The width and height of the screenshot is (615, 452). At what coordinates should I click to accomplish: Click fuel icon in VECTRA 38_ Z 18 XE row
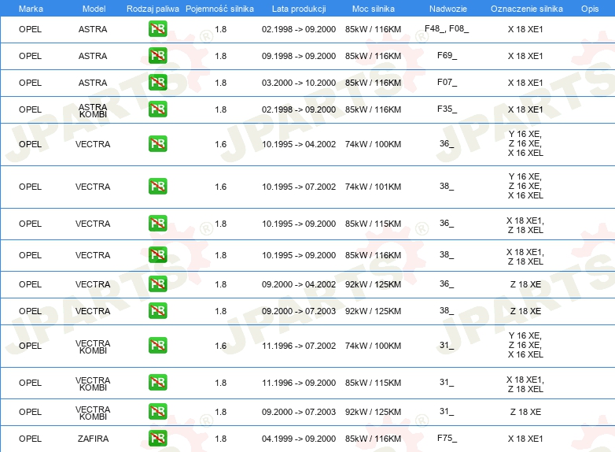coord(157,310)
